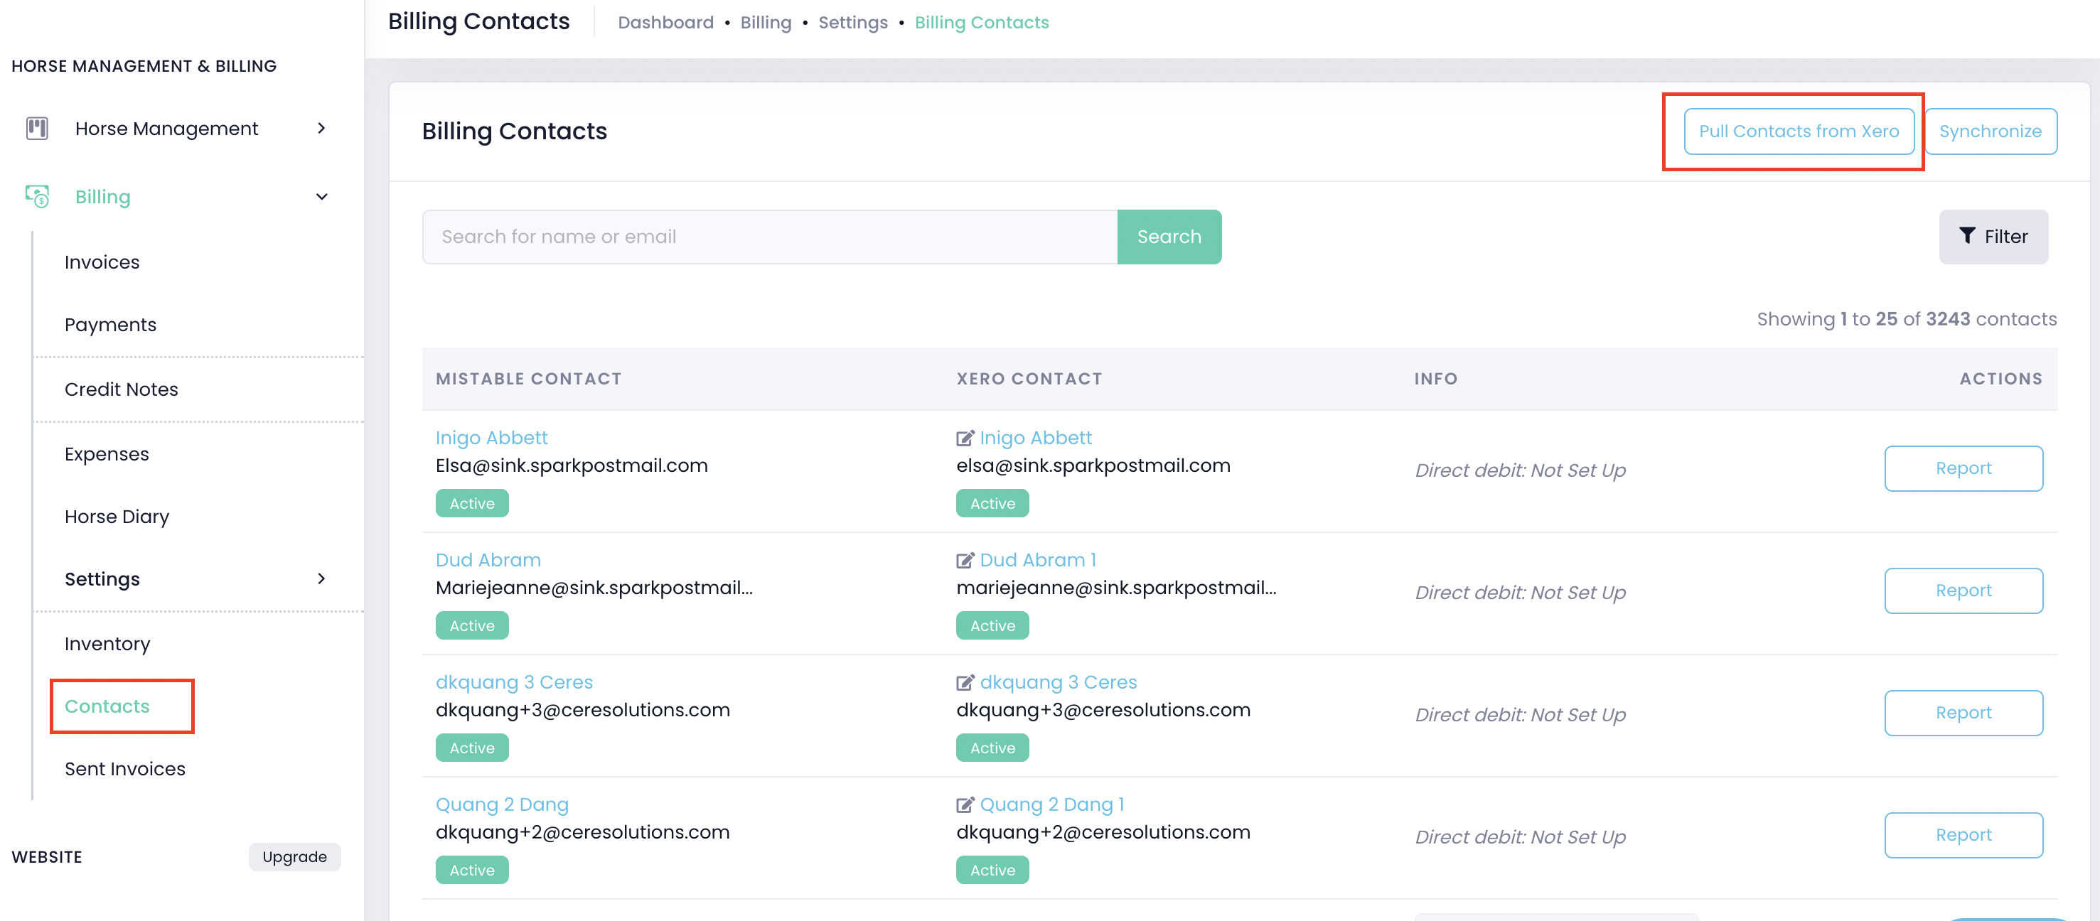Click edit icon beside Quang 2 Dang 1
Viewport: 2100px width, 921px height.
tap(965, 805)
